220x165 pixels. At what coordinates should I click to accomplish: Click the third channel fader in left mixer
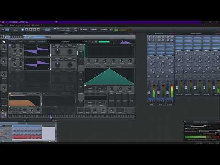[x=167, y=93]
